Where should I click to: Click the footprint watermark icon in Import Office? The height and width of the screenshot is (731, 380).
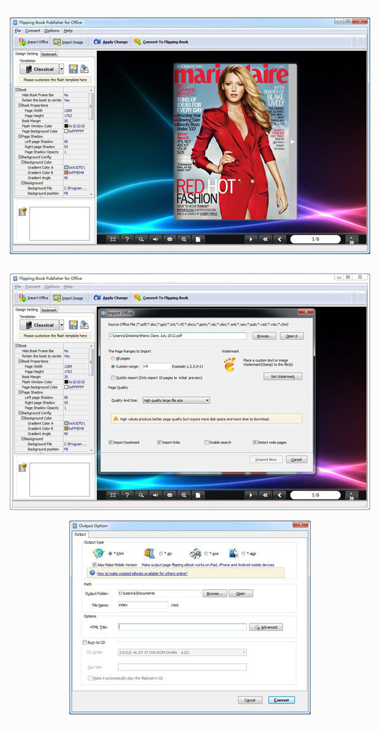229,365
